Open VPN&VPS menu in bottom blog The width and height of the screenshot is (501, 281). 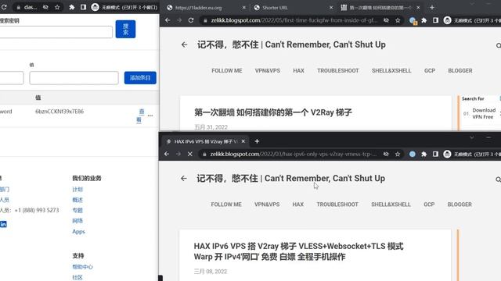267,205
